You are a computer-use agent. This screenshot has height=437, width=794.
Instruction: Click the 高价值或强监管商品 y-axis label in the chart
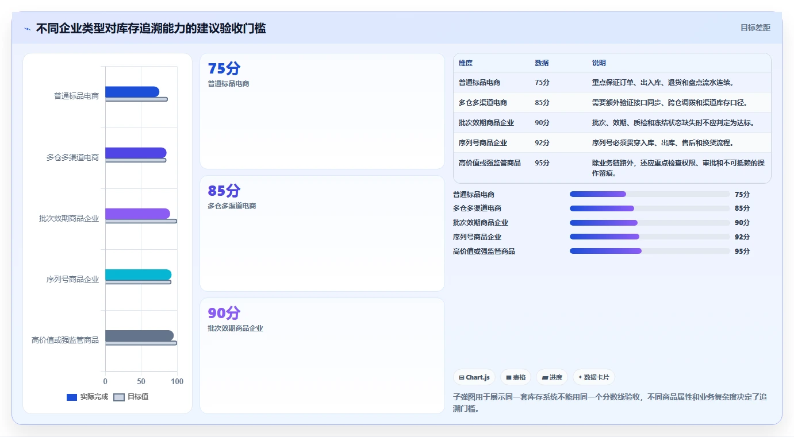tap(65, 341)
